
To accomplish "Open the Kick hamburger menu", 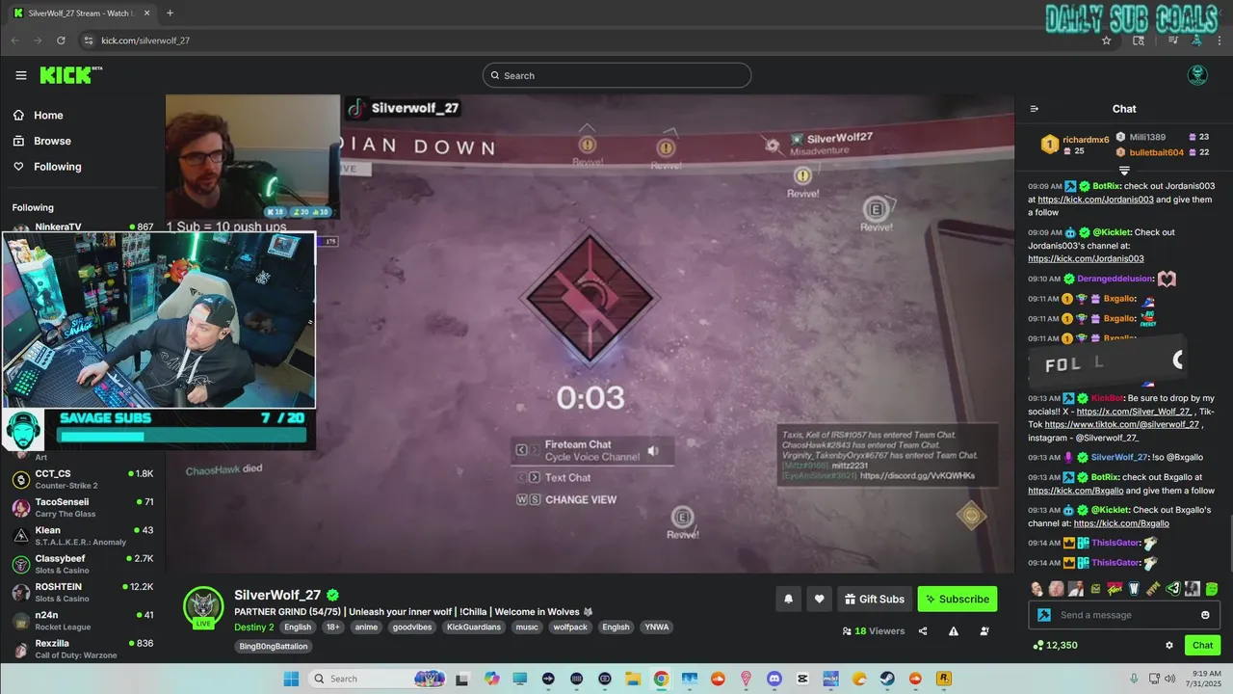I will pos(21,75).
